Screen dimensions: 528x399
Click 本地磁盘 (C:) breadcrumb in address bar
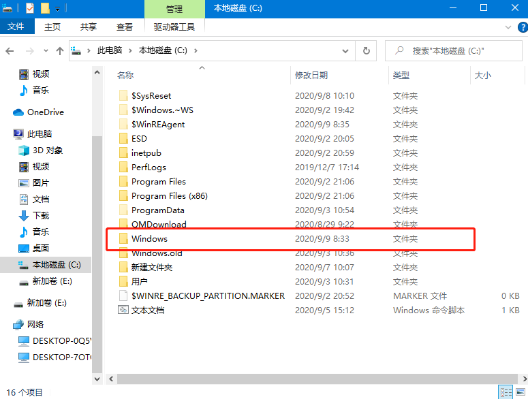click(x=163, y=50)
